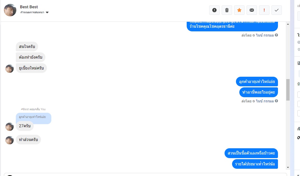Open help icon beside top sender name
The image size is (300, 176).
[276, 35]
